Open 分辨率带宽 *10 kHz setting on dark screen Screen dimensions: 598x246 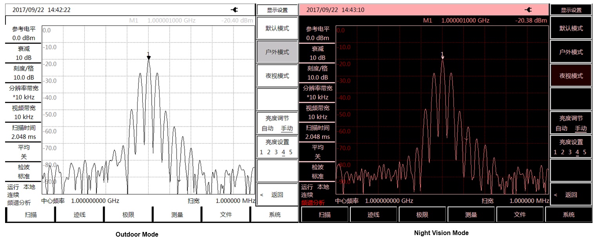click(x=317, y=93)
